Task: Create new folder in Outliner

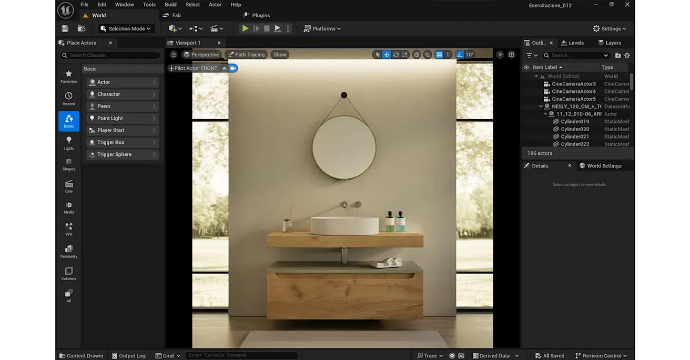Action: pos(618,55)
